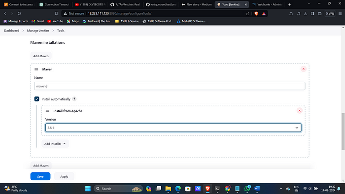Open Microsoft Word from taskbar
The width and height of the screenshot is (345, 194).
[x=257, y=189]
